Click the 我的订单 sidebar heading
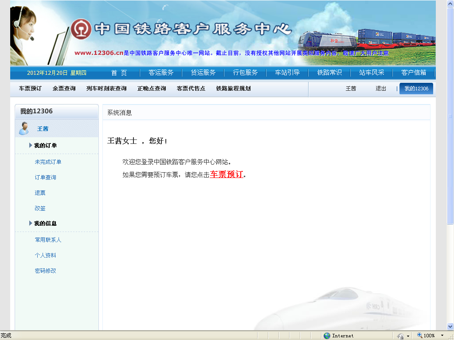 pos(46,145)
